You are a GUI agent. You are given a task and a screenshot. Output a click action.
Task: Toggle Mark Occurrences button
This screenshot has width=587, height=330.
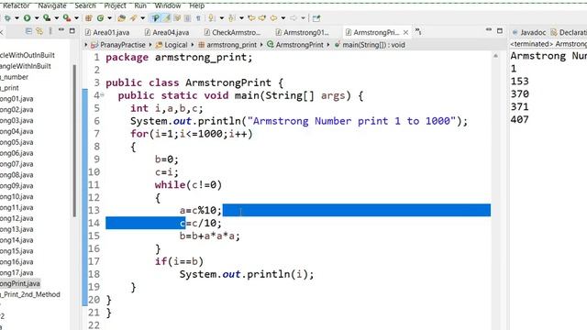tap(166, 18)
